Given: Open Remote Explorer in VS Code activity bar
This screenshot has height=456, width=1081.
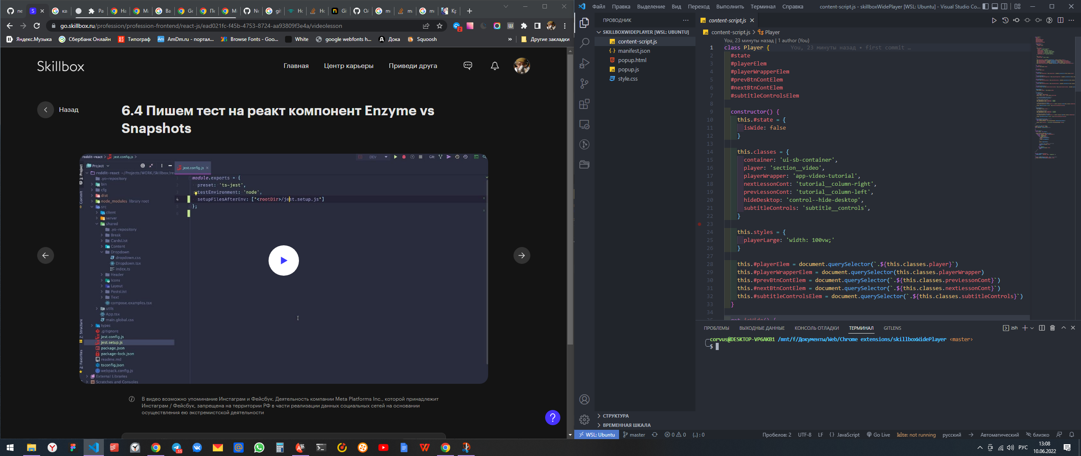Looking at the screenshot, I should point(584,125).
